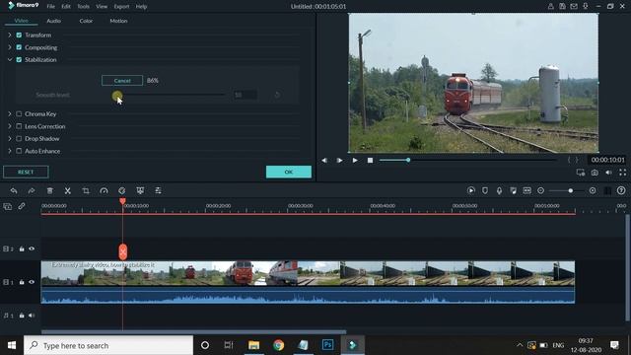Expand the Auto Enhance section

coord(10,151)
